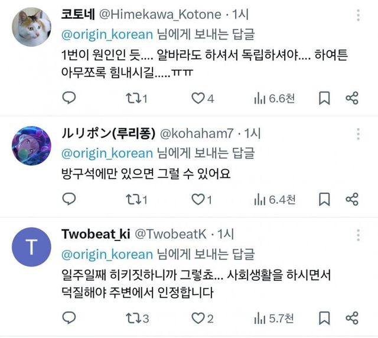378x338 pixels.
Task: Open 코토네's cat profile picture
Action: tap(30, 26)
